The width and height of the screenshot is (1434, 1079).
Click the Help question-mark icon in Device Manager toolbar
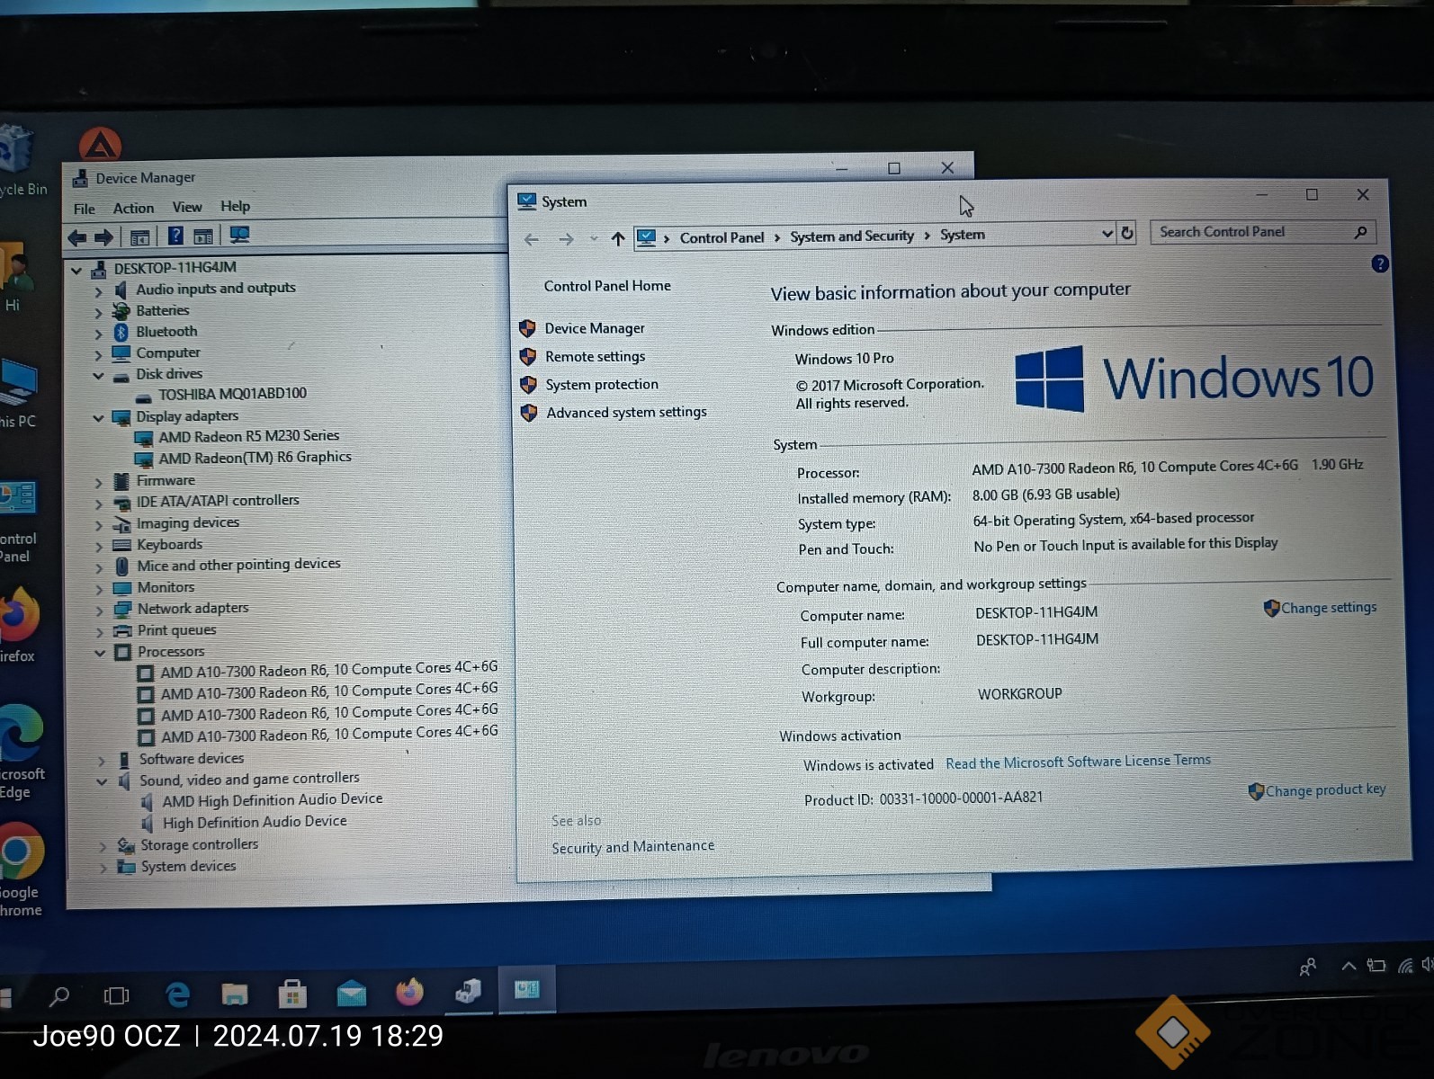(x=175, y=236)
